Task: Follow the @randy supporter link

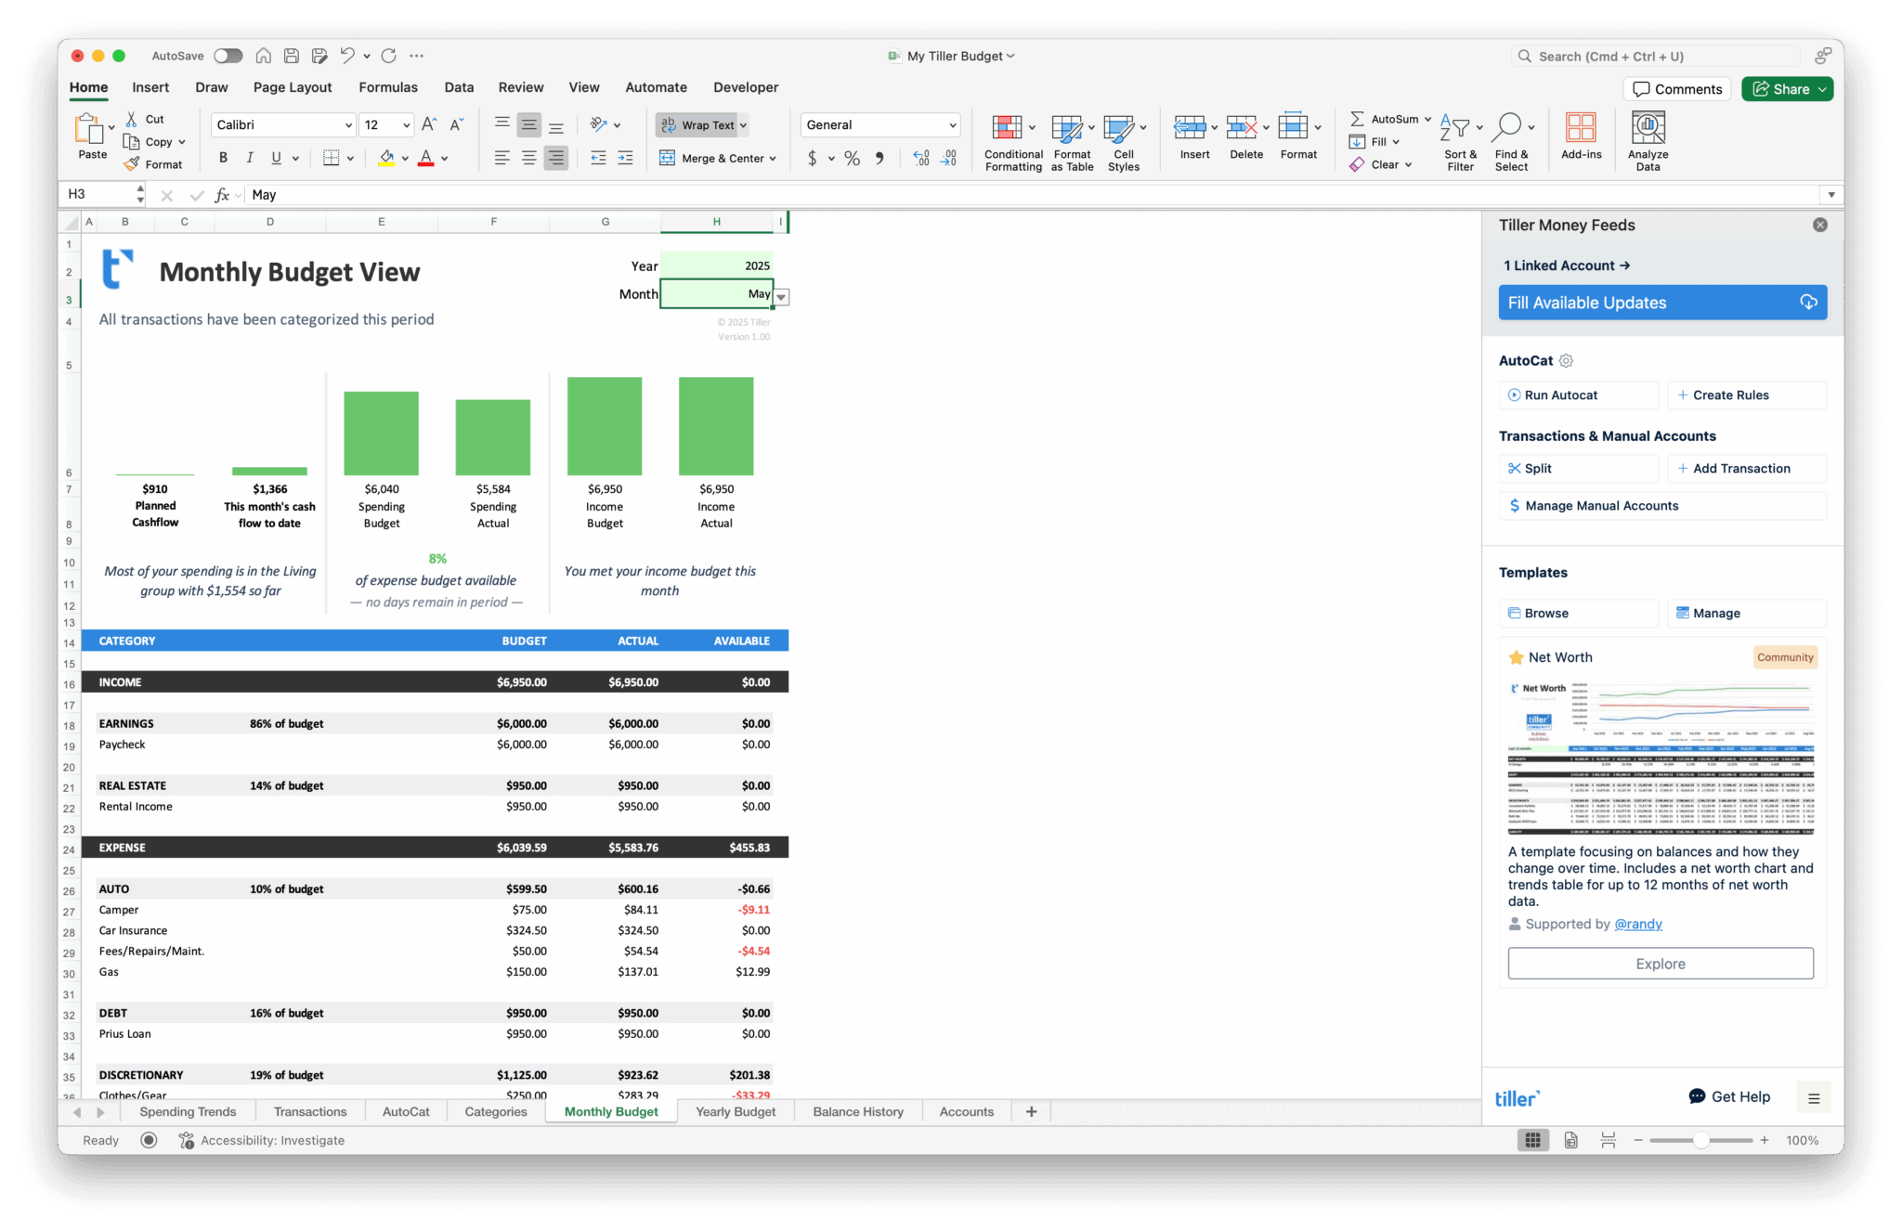Action: pyautogui.click(x=1639, y=924)
